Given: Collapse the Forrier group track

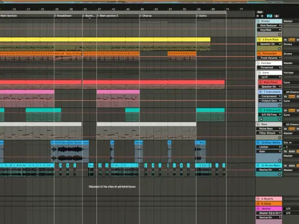Looking at the screenshot, I should 258,63.
